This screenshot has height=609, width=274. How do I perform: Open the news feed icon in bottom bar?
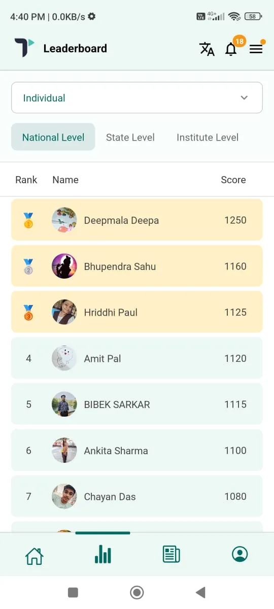pyautogui.click(x=171, y=554)
